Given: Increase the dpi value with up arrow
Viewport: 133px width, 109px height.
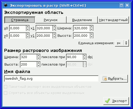Looking at the screenshot, I should pyautogui.click(x=85, y=56).
